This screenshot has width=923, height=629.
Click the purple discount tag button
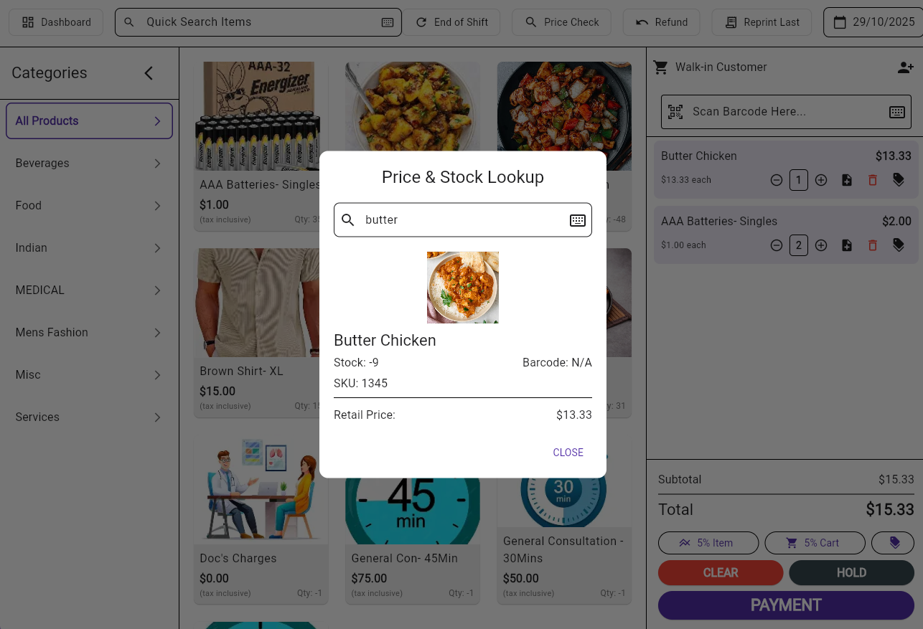pos(892,543)
